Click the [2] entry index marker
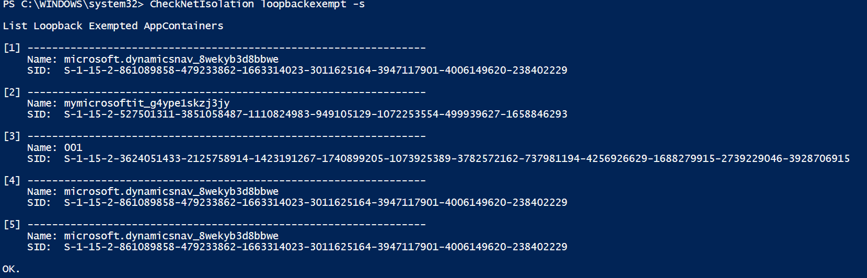Image resolution: width=867 pixels, height=278 pixels. pyautogui.click(x=11, y=92)
